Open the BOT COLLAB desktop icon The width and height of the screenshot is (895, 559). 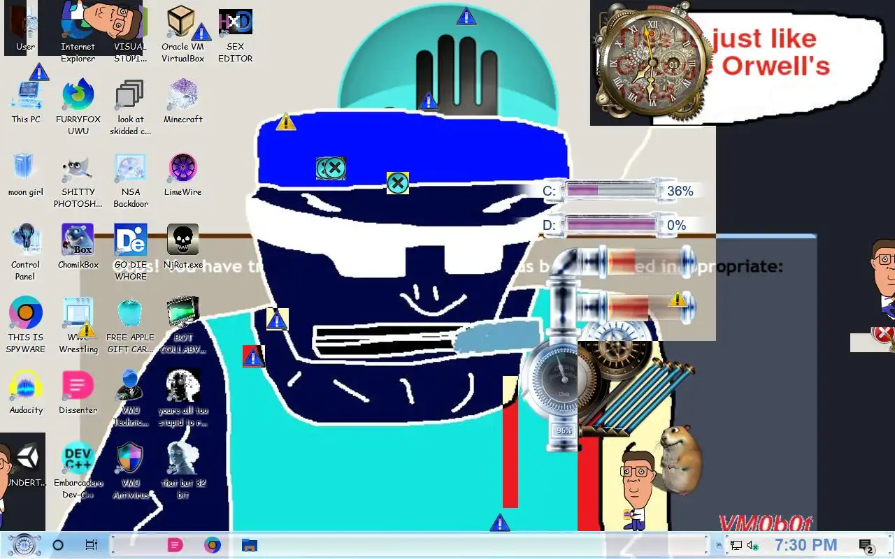click(183, 324)
